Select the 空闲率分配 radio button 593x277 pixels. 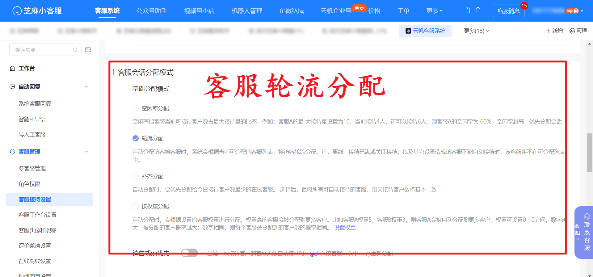(136, 108)
